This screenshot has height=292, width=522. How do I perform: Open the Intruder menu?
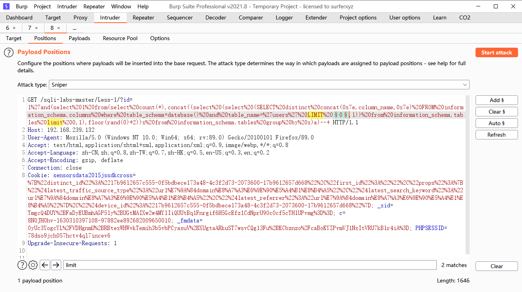67,6
